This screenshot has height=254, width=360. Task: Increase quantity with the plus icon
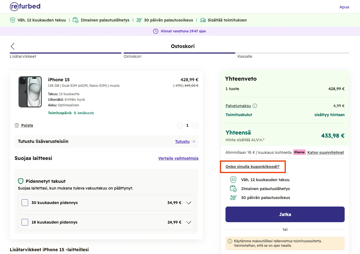click(x=195, y=125)
